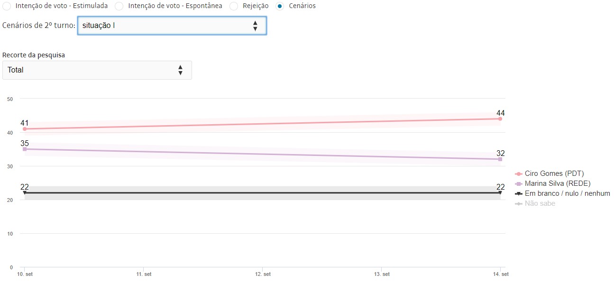Select the Intenção de voto - Espontânea option
This screenshot has width=614, height=283.
pyautogui.click(x=119, y=6)
